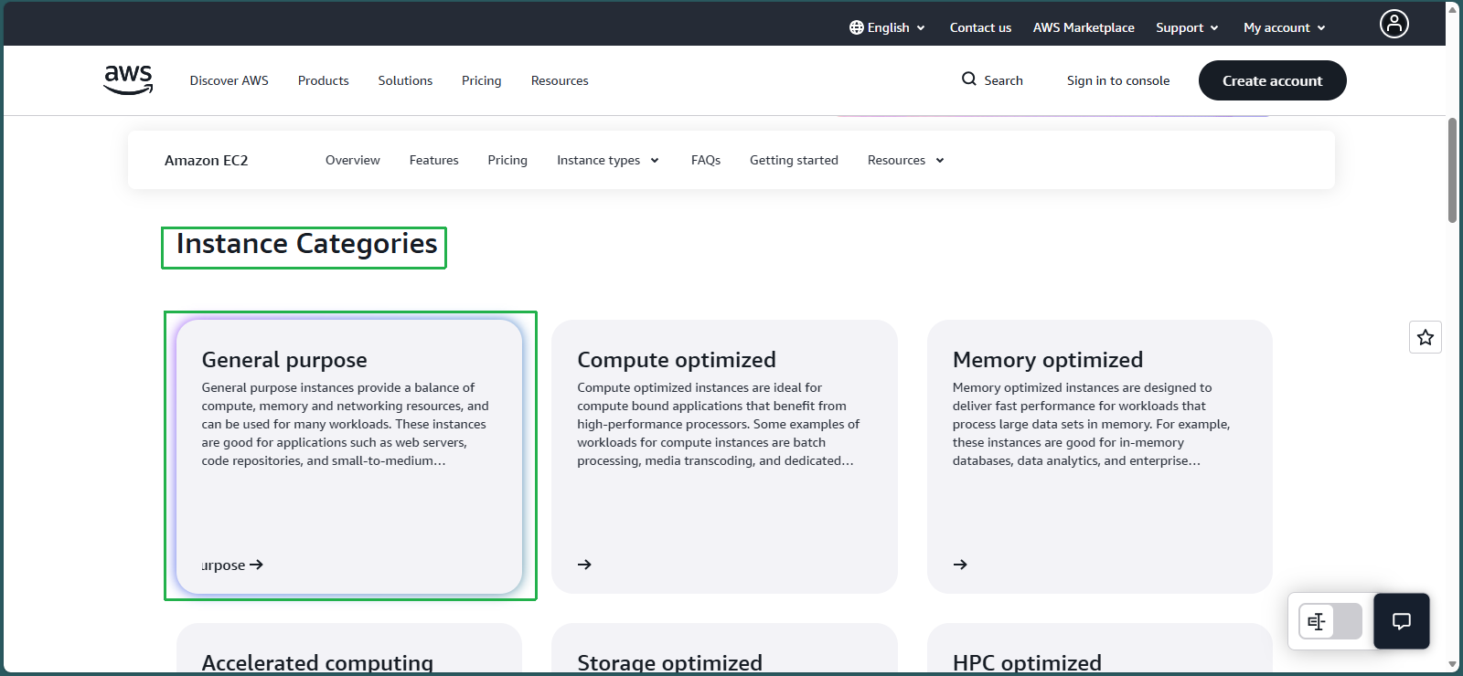This screenshot has height=676, width=1463.
Task: Click the bookmark star icon on the right
Action: [1425, 337]
